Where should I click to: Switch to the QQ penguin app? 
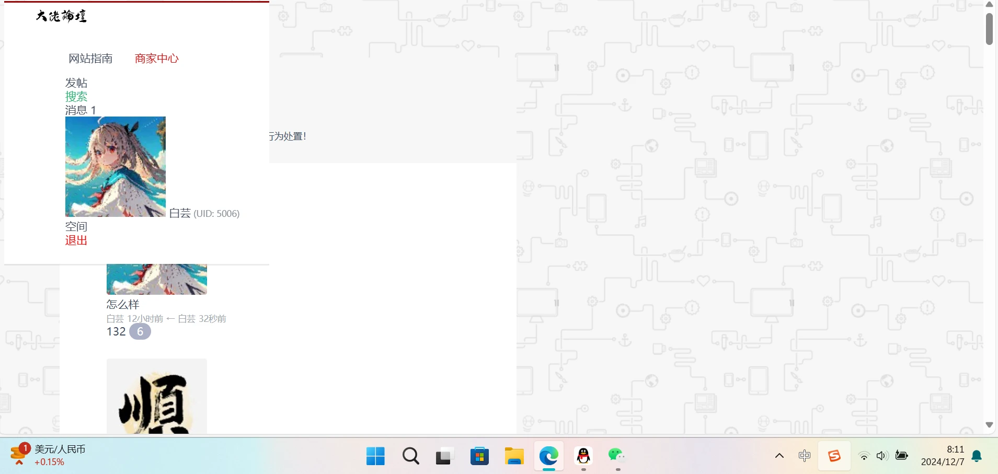tap(583, 456)
